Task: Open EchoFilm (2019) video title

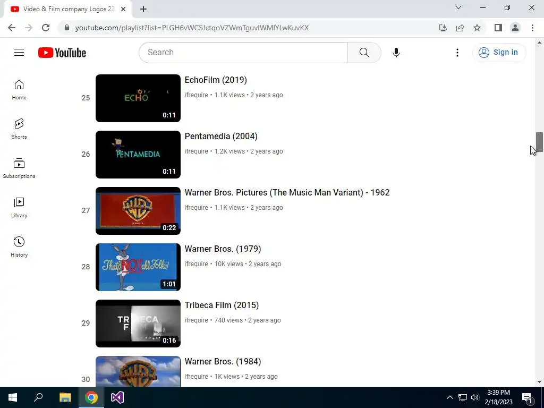Action: pos(216,80)
